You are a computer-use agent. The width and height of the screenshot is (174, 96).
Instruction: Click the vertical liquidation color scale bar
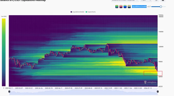tap(4, 52)
